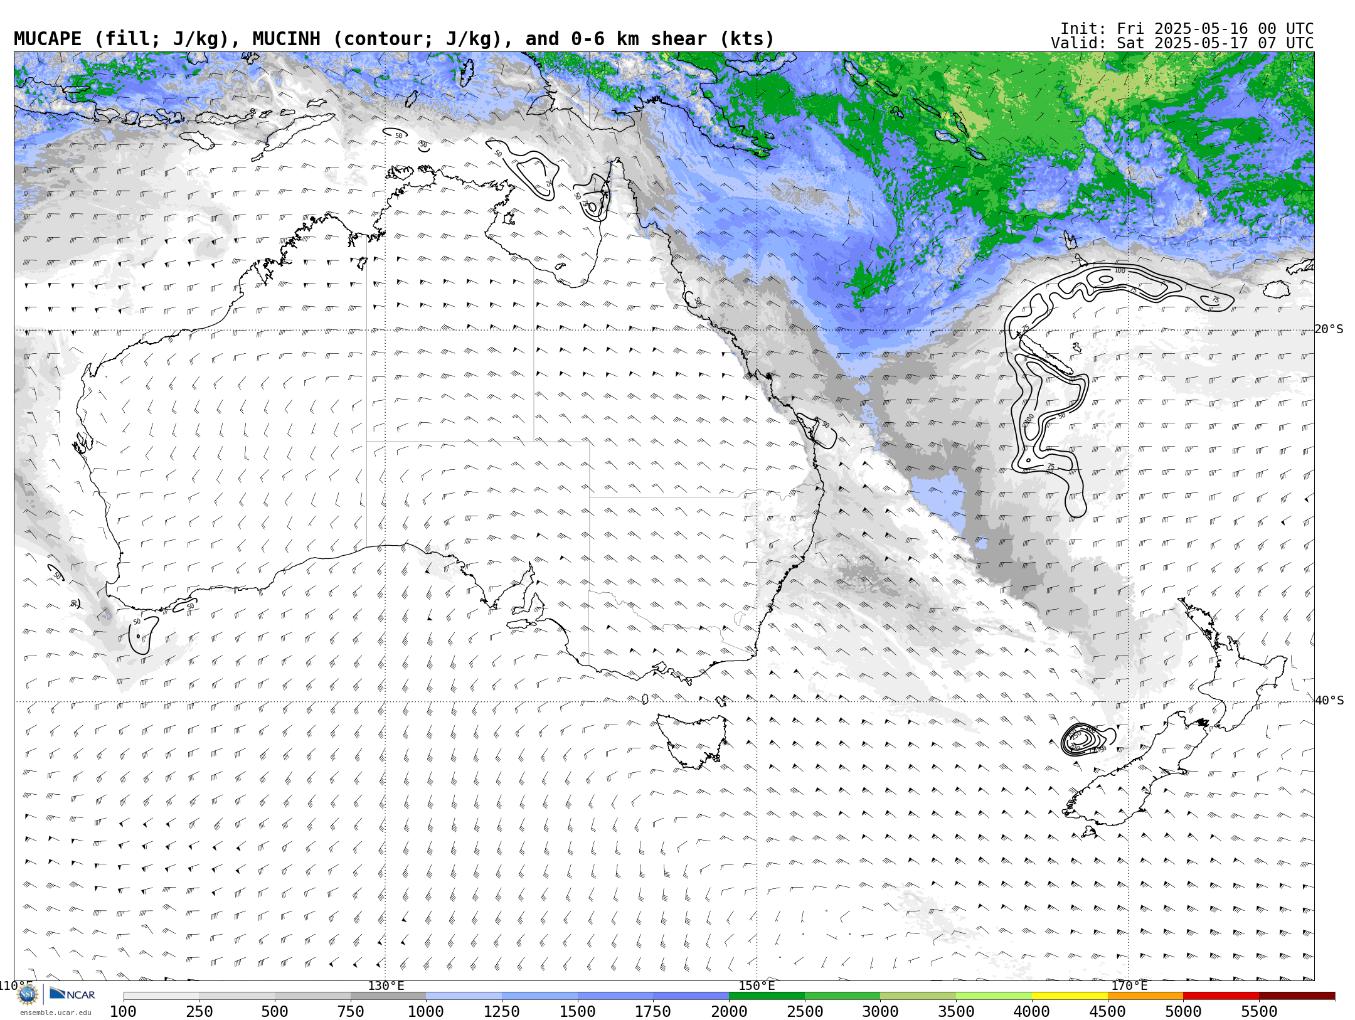Click the Tasmania island outline on the map
This screenshot has width=1355, height=1020.
(692, 740)
